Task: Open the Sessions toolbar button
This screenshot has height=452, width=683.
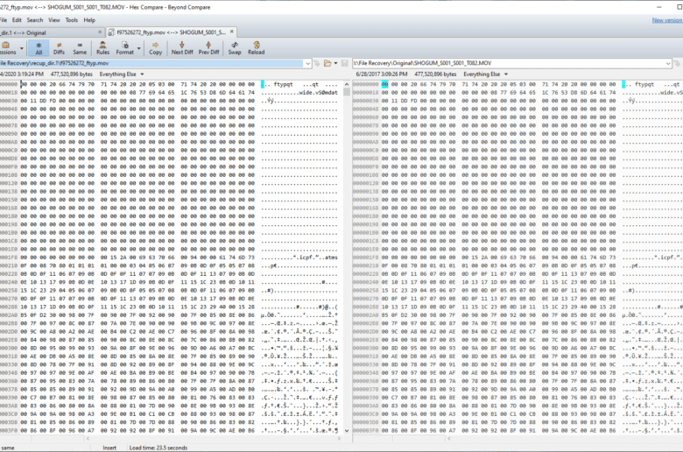Action: 7,48
